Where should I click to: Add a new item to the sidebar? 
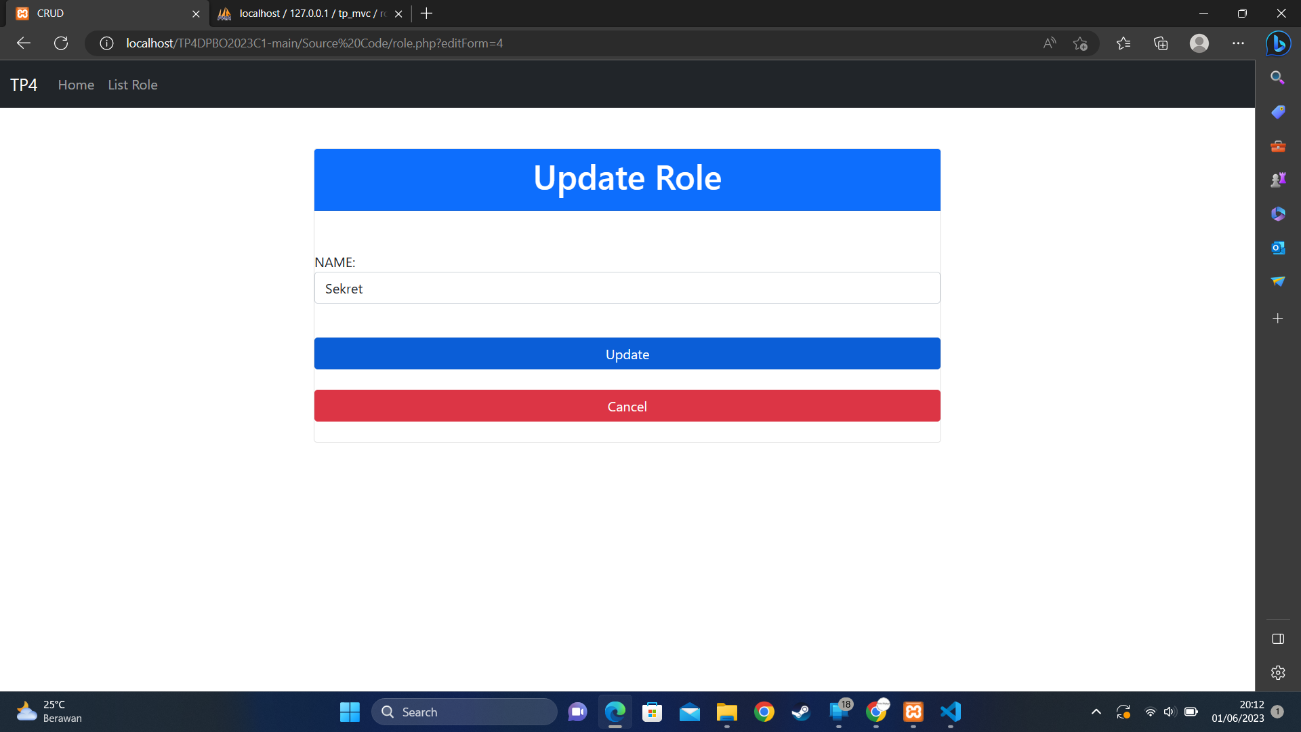tap(1278, 318)
